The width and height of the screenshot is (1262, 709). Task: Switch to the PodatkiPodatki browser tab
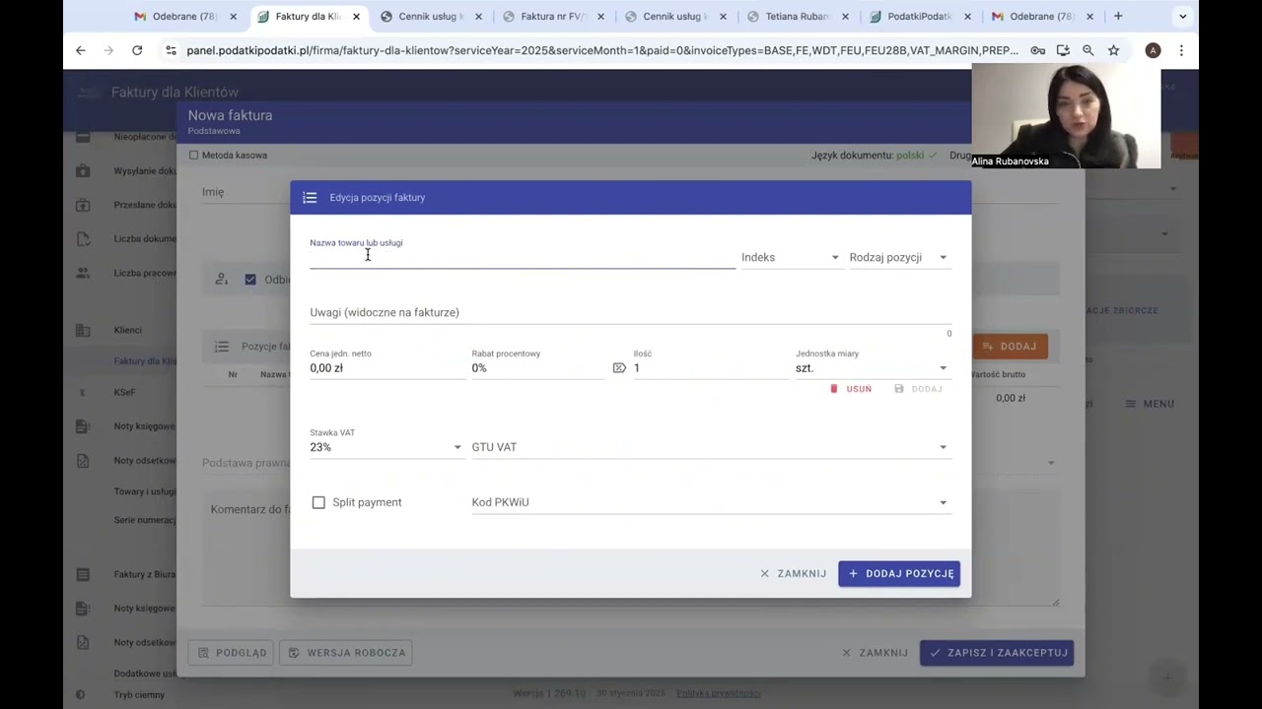point(919,17)
